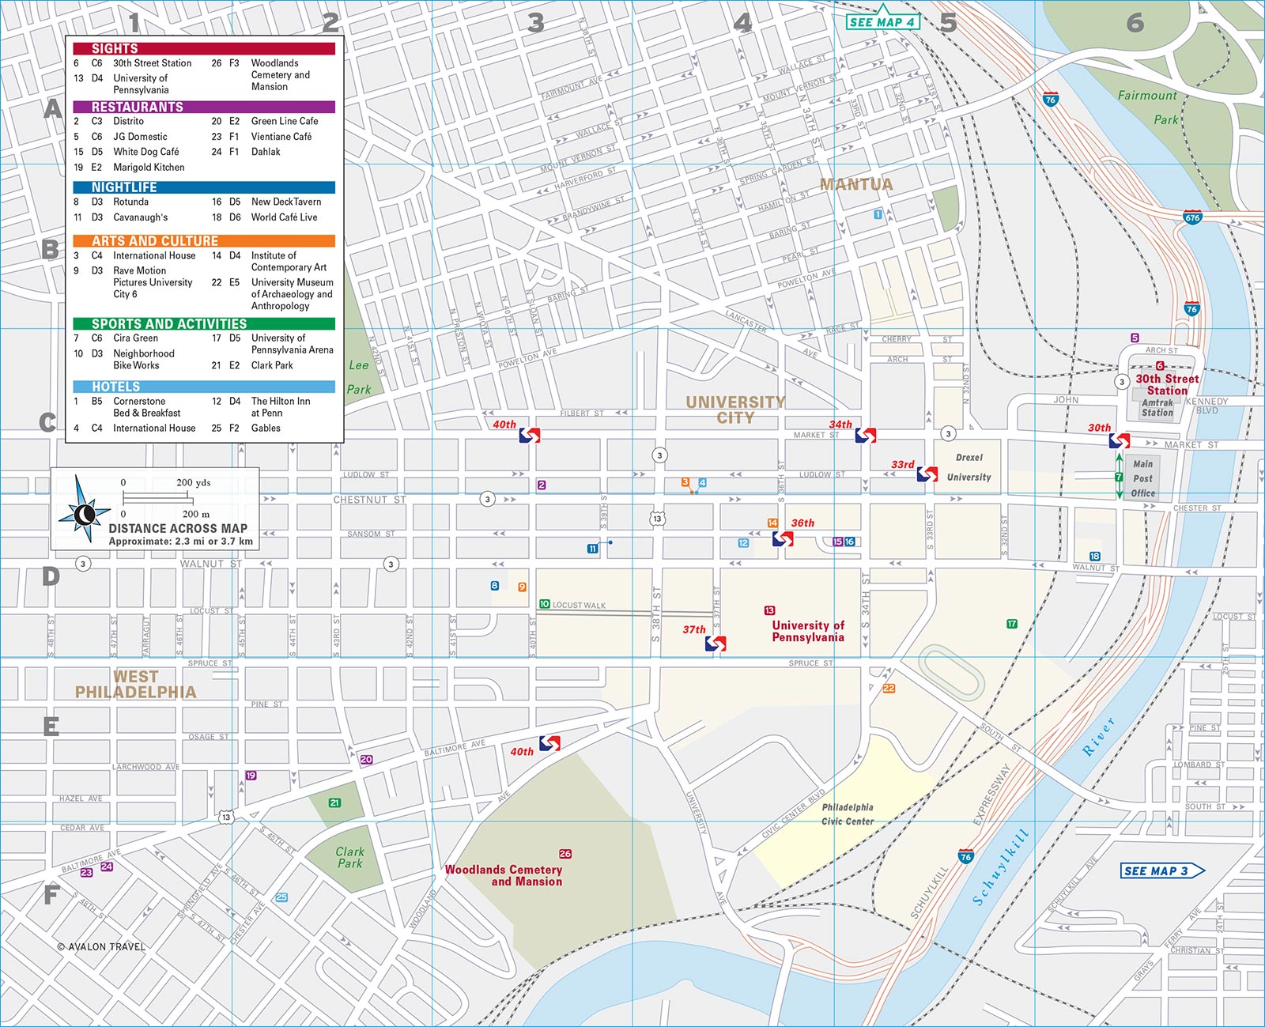1265x1027 pixels.
Task: Click the RESTAURANTS legend header
Action: 204,107
